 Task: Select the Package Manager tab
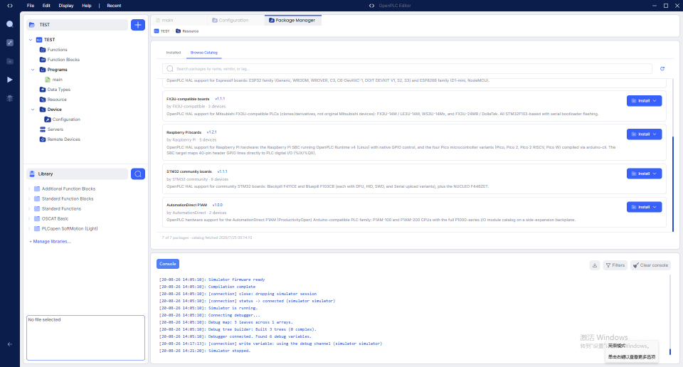(292, 20)
